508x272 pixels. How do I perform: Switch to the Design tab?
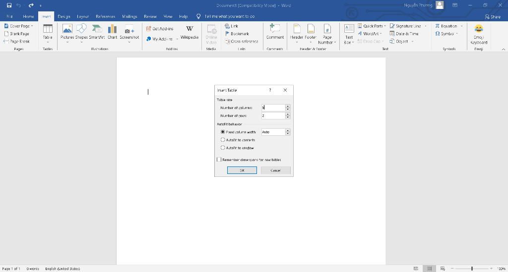64,16
